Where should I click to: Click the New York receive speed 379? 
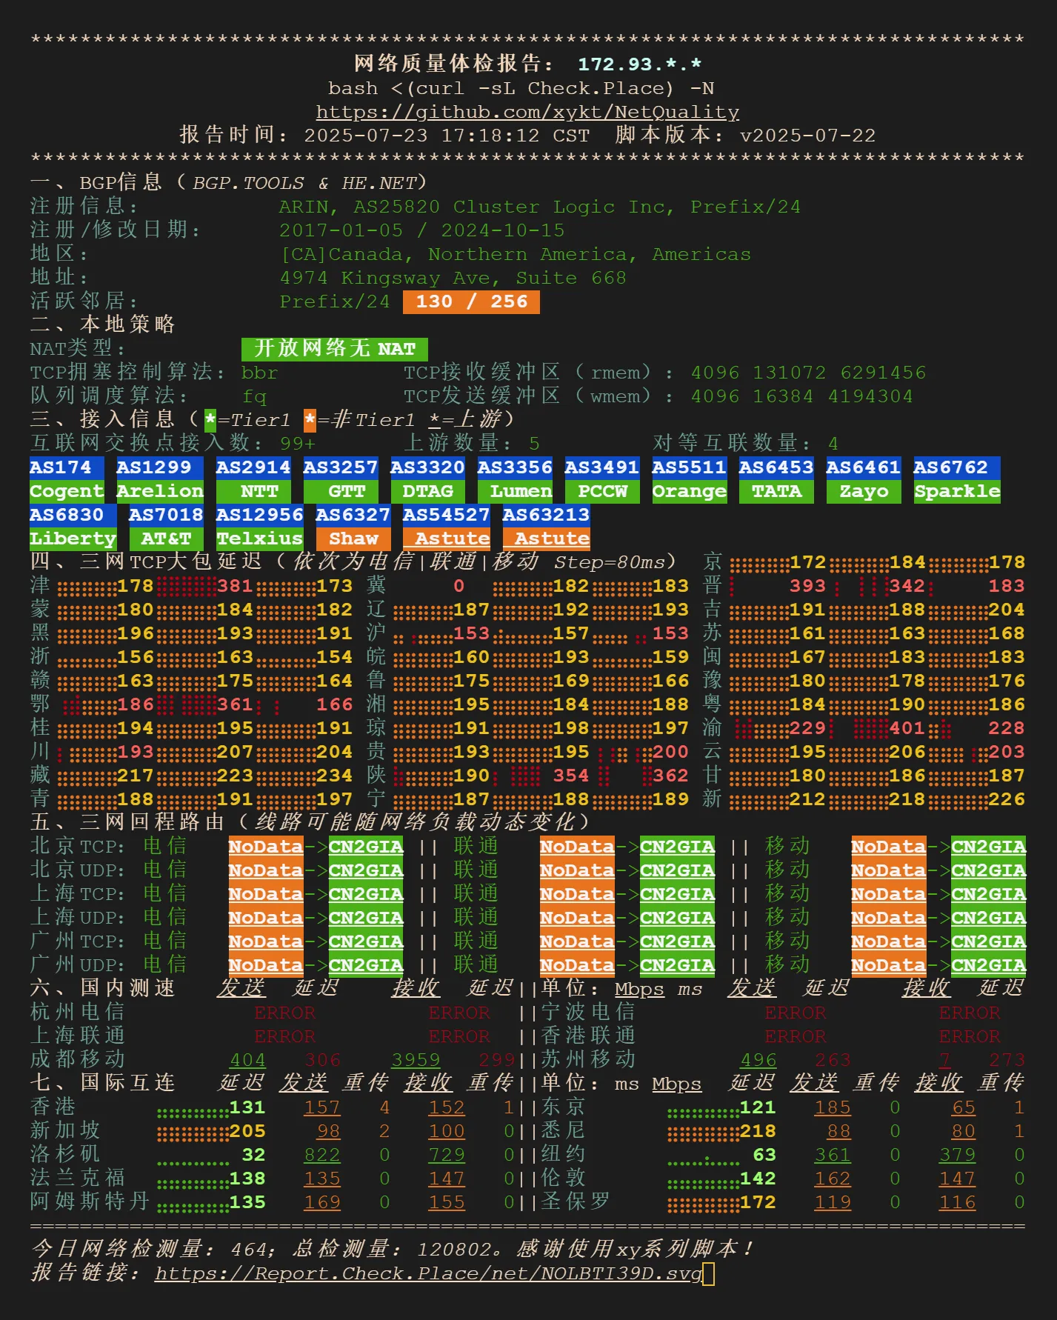(957, 1156)
